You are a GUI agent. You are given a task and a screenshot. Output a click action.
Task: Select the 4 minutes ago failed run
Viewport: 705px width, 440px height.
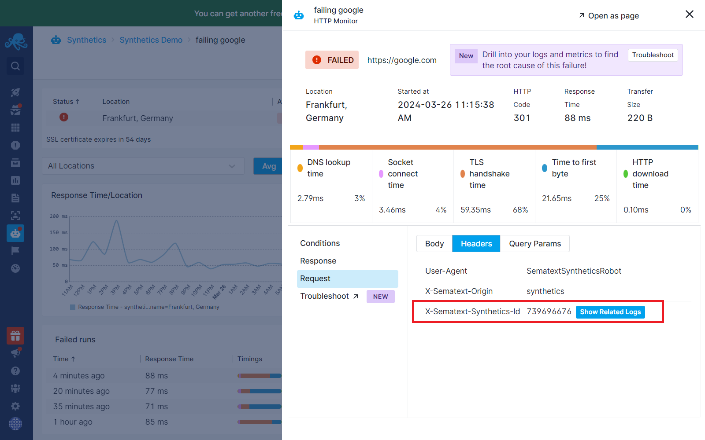click(164, 376)
